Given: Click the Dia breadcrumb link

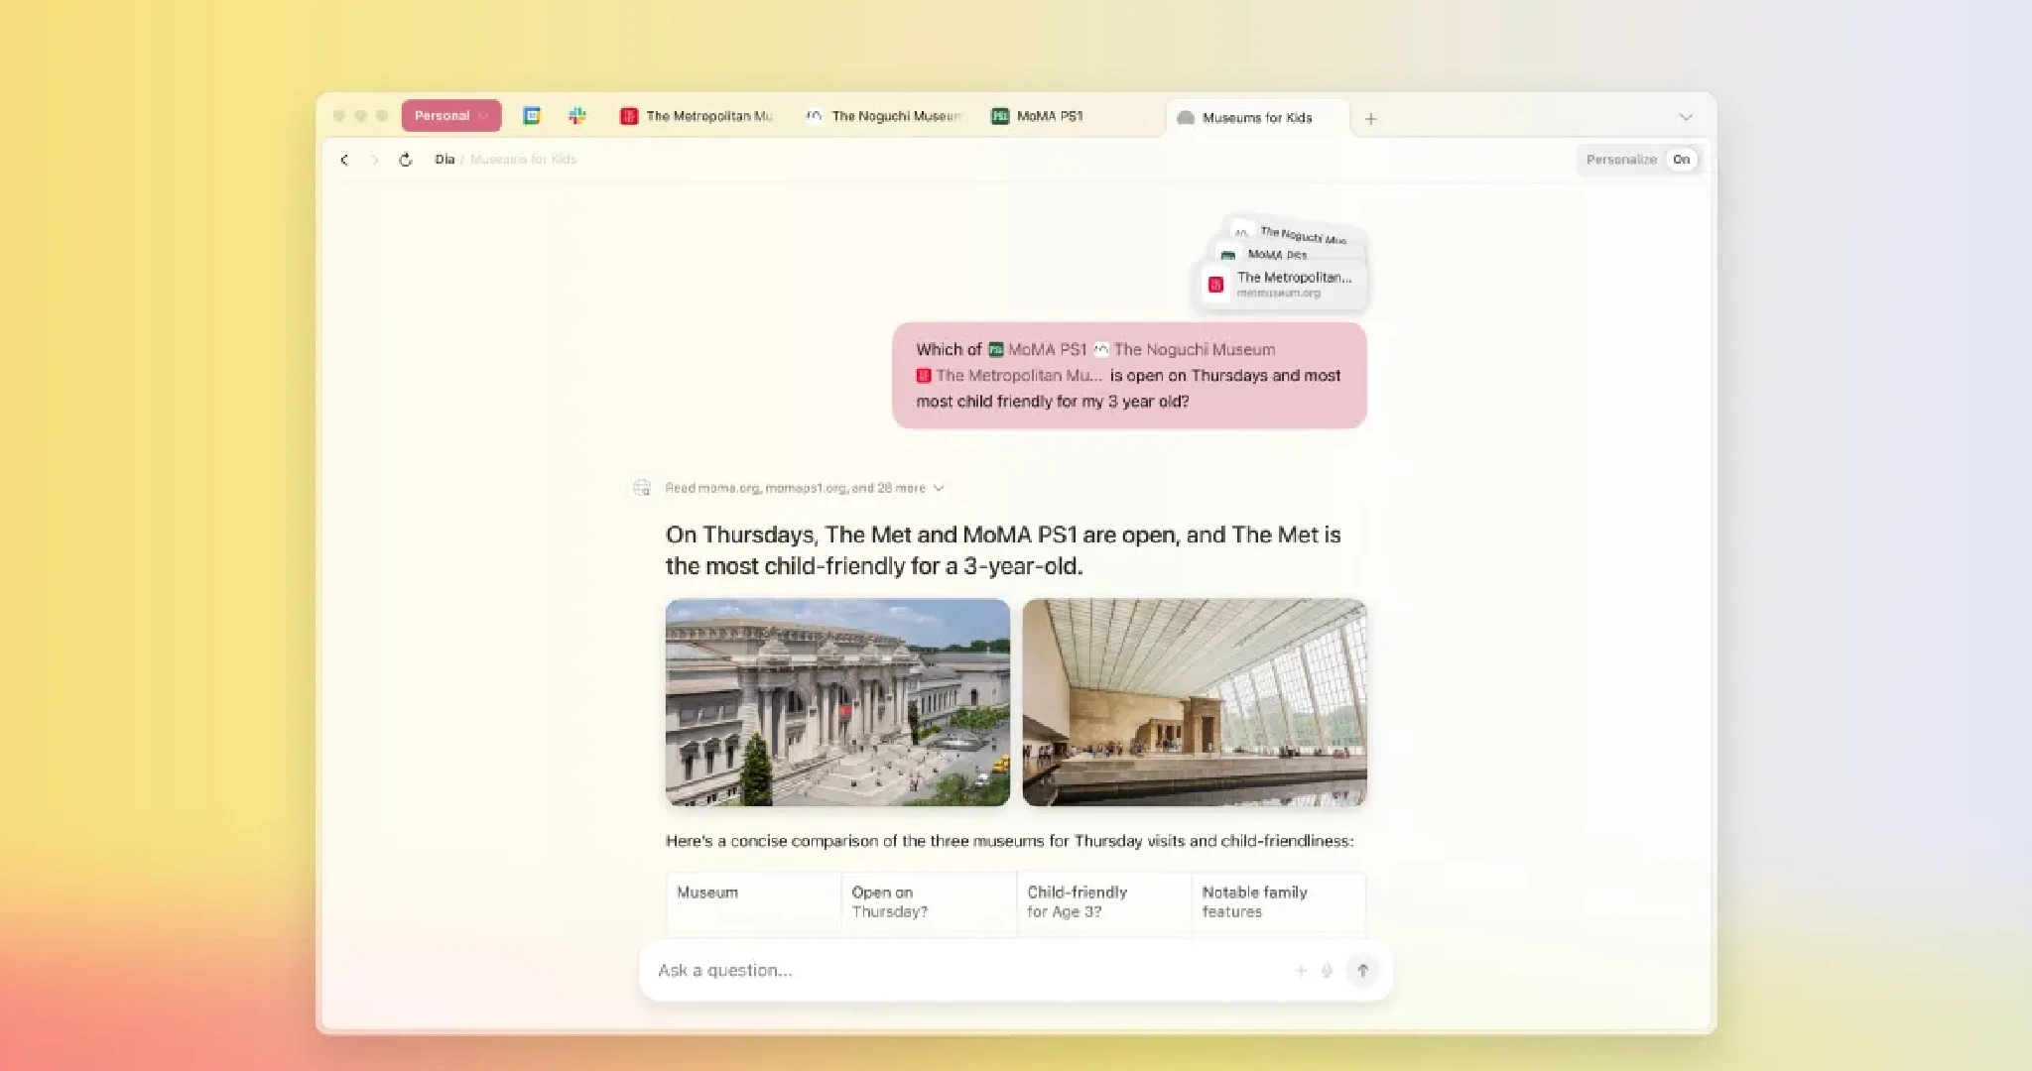Looking at the screenshot, I should click(444, 160).
